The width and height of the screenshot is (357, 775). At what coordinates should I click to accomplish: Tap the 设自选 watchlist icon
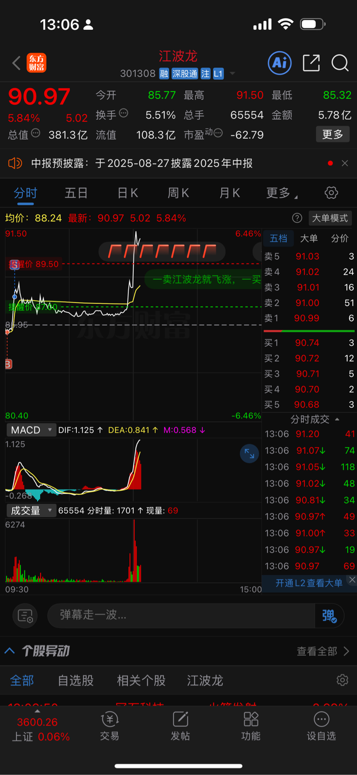[x=321, y=726]
